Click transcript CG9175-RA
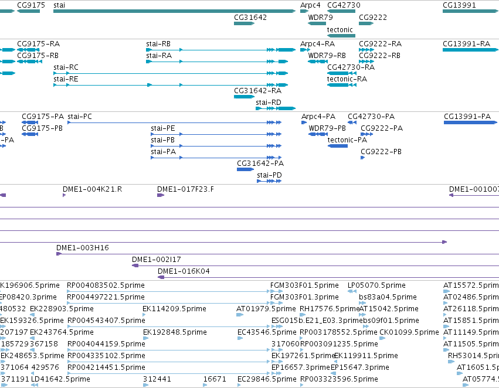The height and width of the screenshot is (388, 499). click(x=28, y=50)
